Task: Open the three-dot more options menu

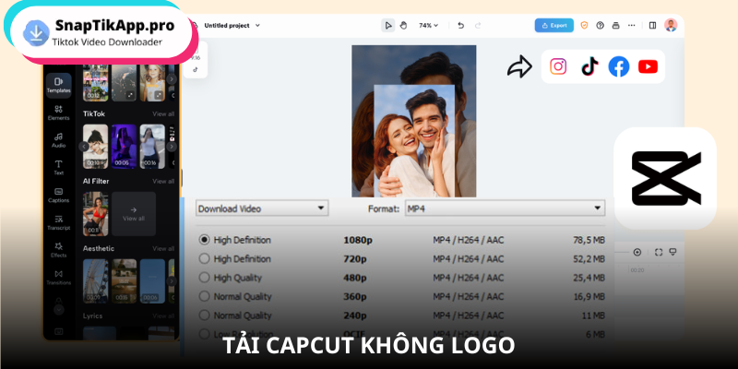Action: pos(632,26)
